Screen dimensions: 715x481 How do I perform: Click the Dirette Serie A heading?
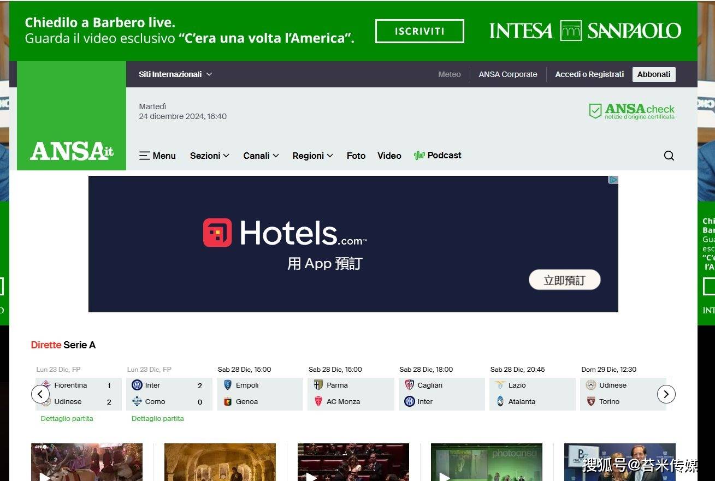63,345
